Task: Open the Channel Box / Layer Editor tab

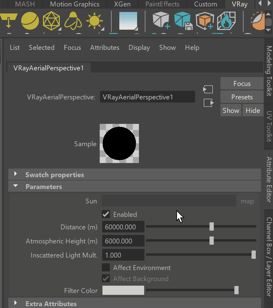Action: pyautogui.click(x=269, y=257)
